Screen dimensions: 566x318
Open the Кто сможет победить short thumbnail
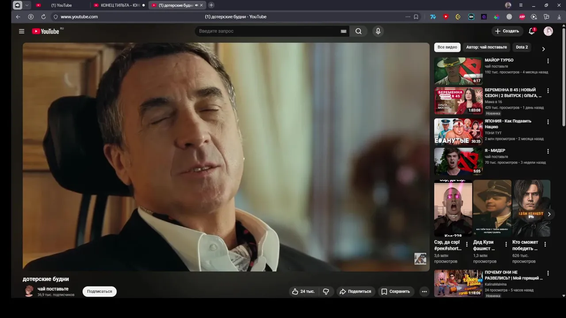531,208
